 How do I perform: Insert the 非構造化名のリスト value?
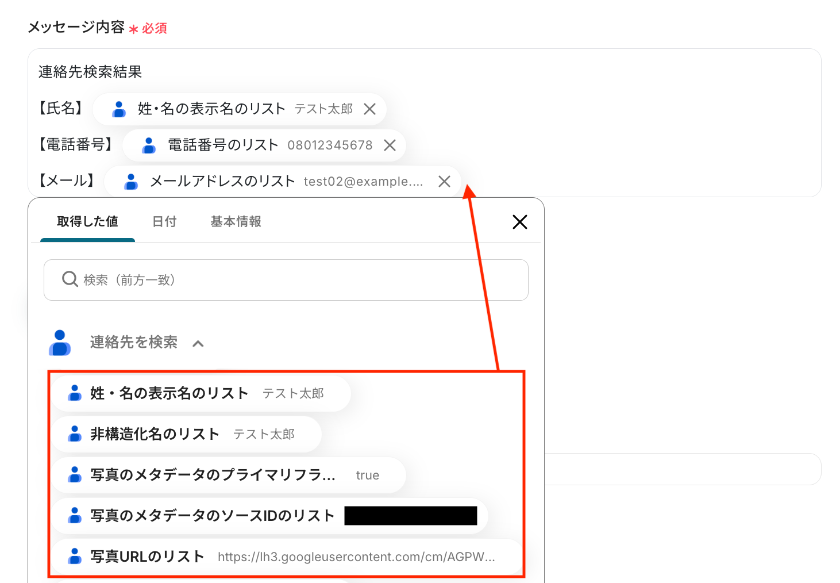tap(187, 434)
